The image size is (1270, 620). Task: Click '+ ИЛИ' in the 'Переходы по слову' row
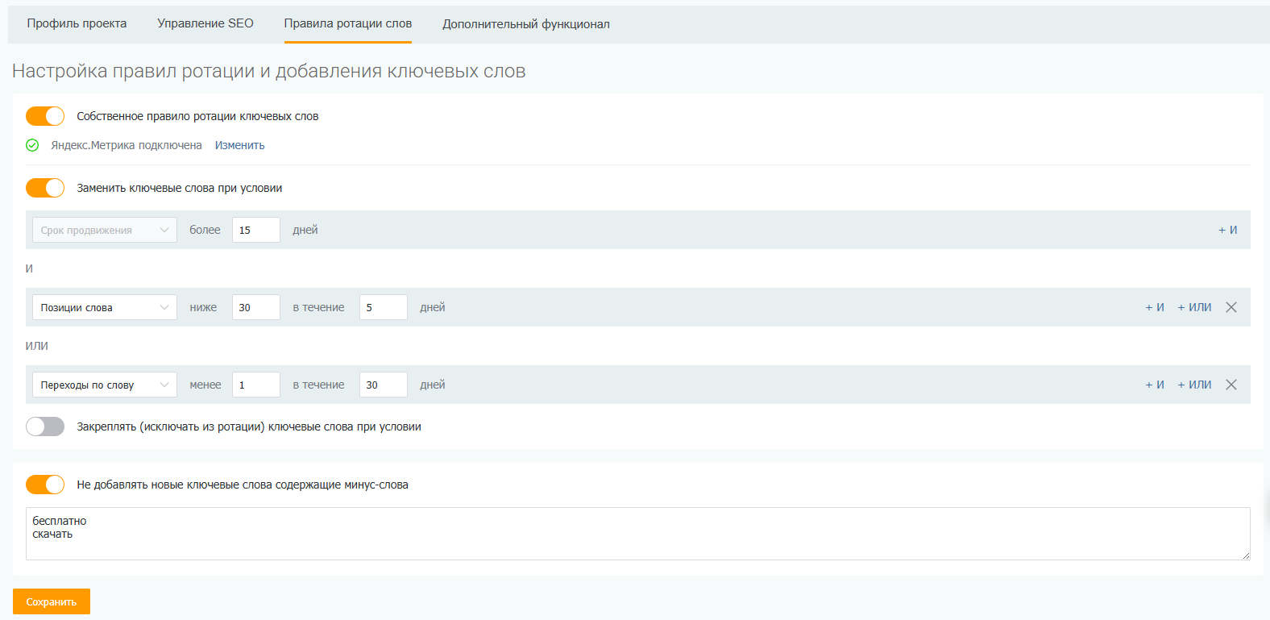tap(1194, 385)
